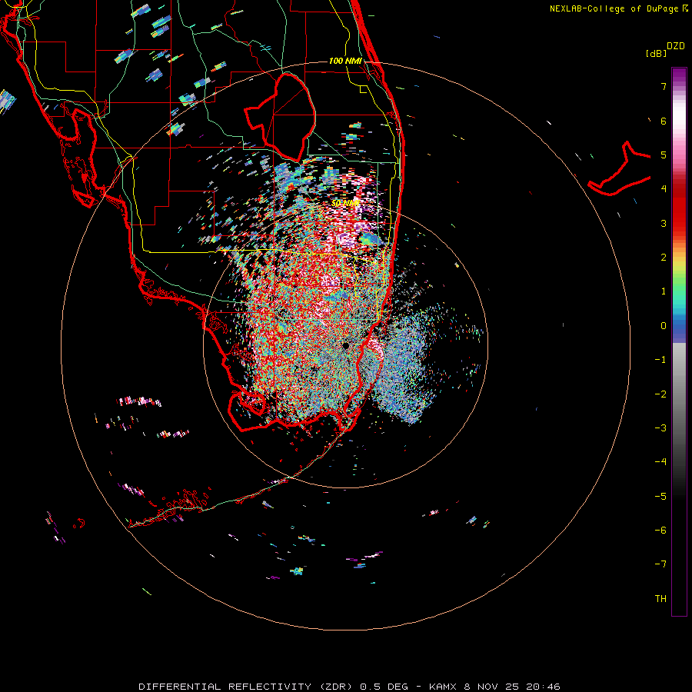Click the -6 value on the colorbar scale
The height and width of the screenshot is (692, 692).
click(660, 531)
